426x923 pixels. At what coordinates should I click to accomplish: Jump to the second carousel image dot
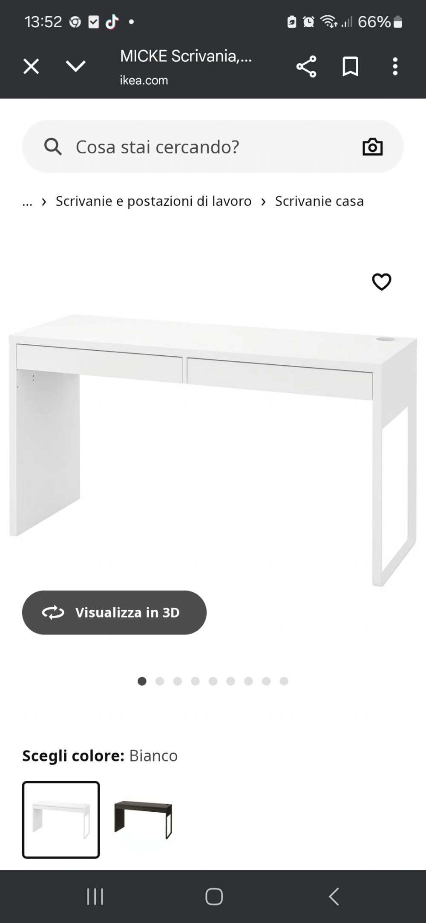(160, 681)
